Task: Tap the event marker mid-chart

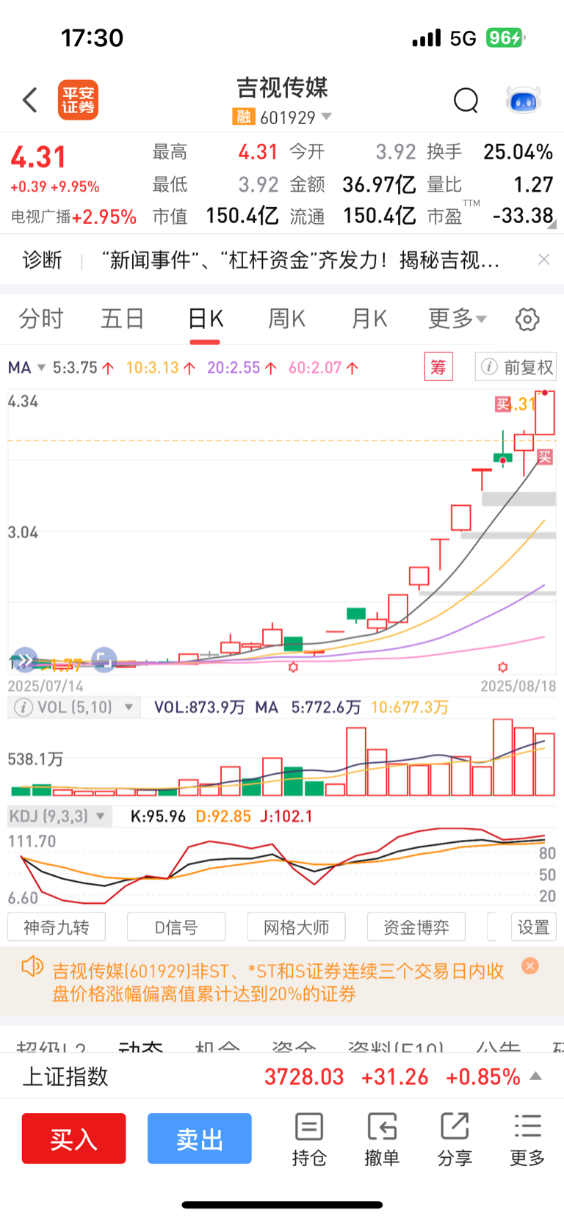Action: (294, 667)
